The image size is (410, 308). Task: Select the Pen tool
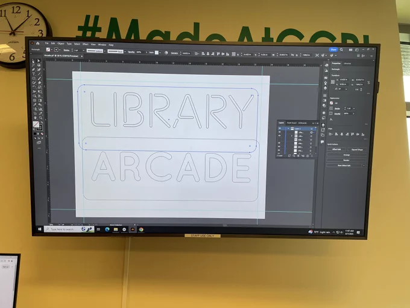(33, 69)
